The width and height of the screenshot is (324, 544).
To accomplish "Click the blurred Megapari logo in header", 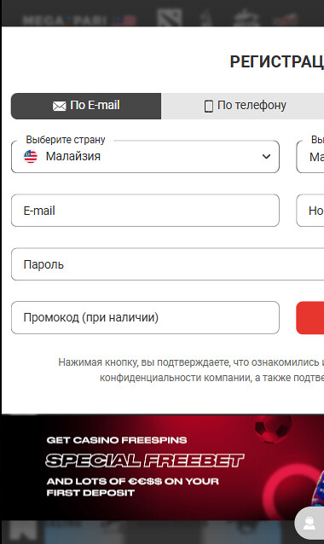I will (65, 20).
